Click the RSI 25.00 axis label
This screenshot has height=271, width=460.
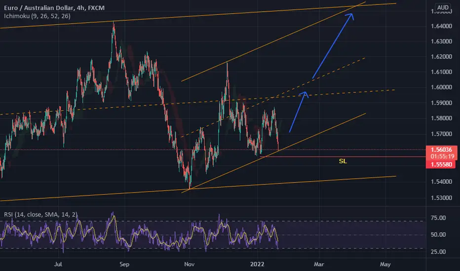[438, 252]
